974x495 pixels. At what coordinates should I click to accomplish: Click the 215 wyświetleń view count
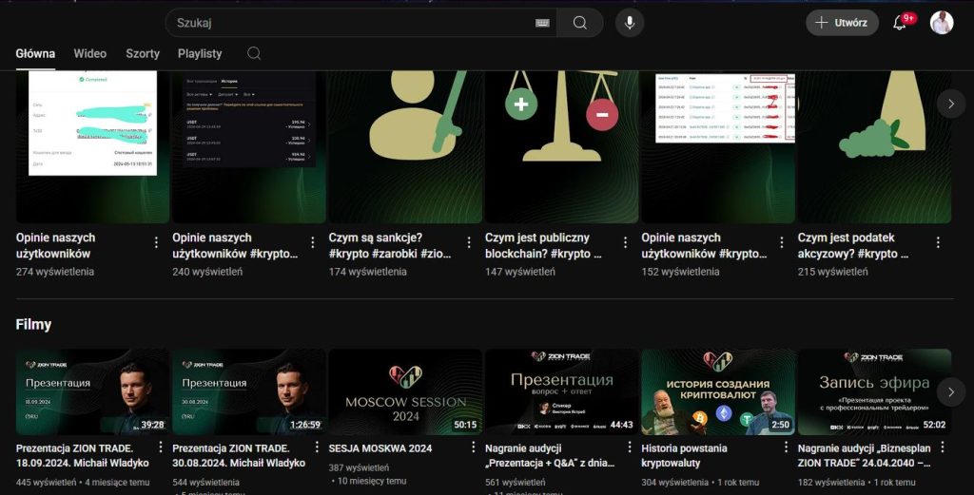point(833,272)
